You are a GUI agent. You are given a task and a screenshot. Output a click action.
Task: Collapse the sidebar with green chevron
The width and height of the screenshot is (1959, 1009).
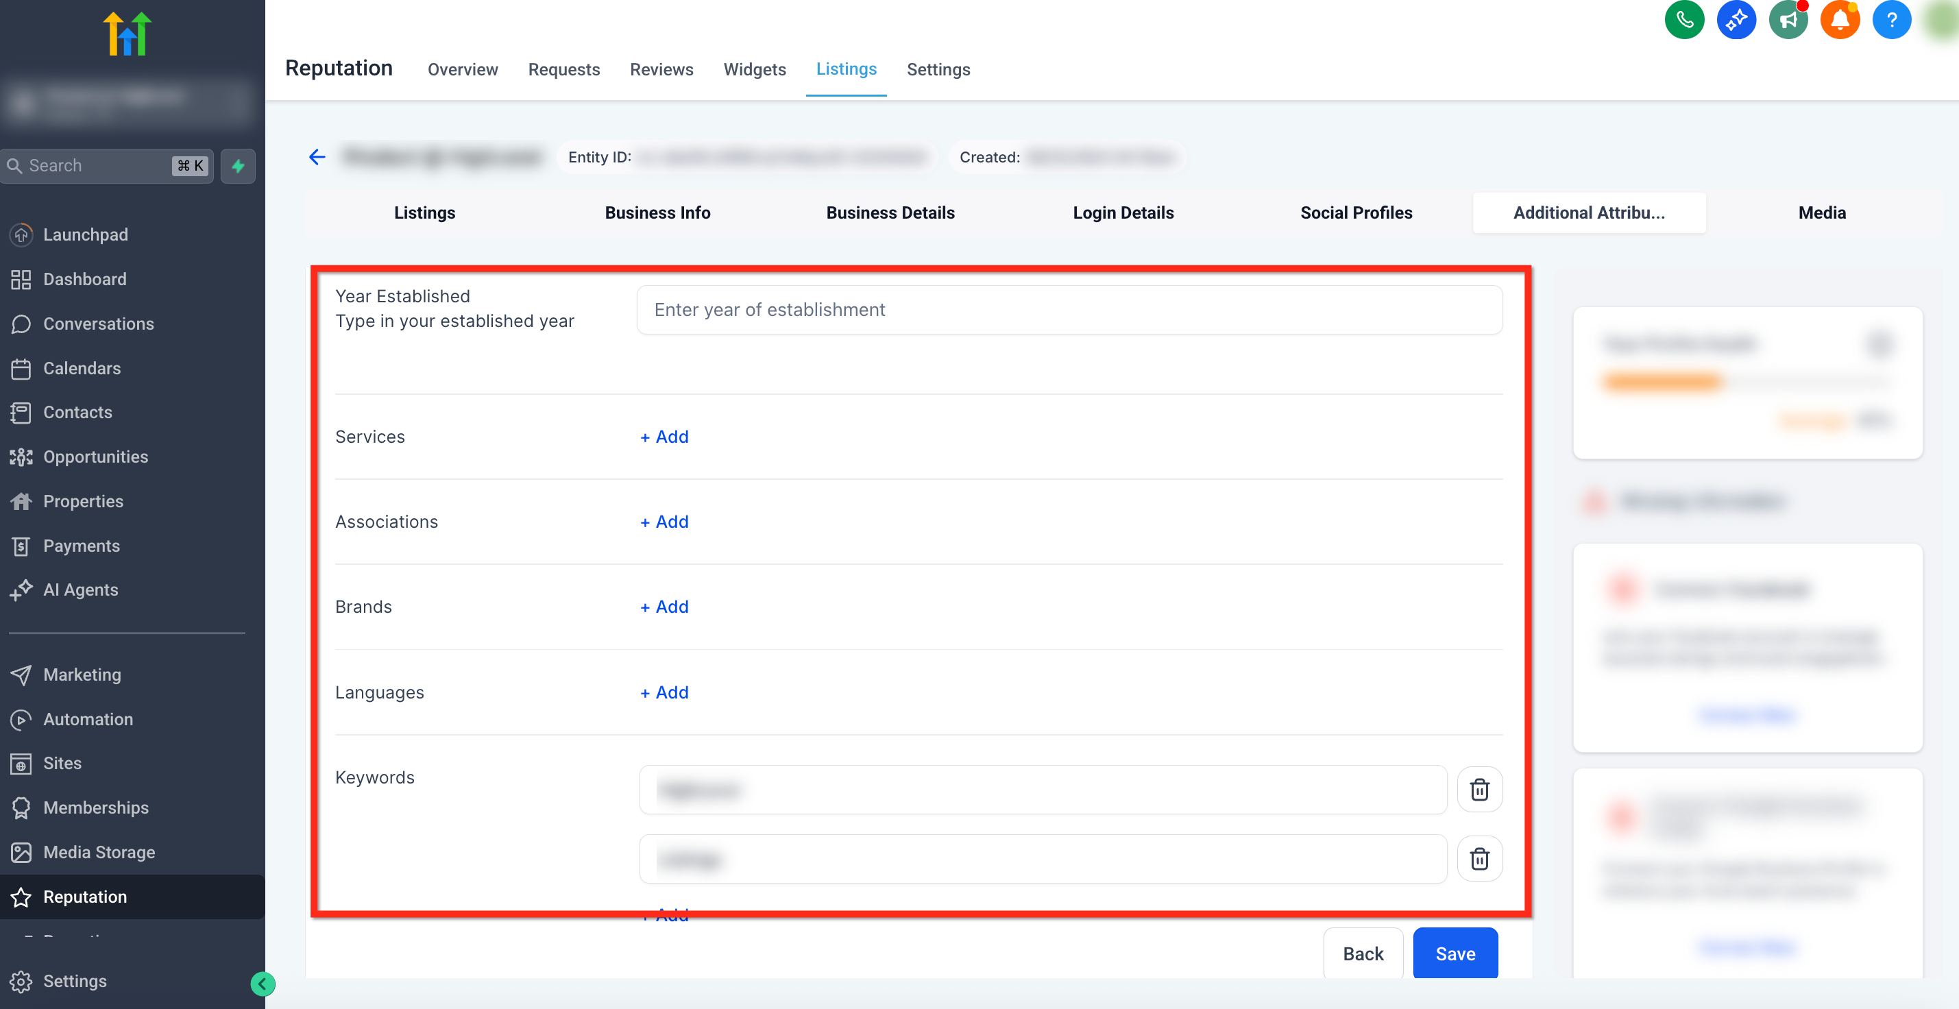(263, 984)
